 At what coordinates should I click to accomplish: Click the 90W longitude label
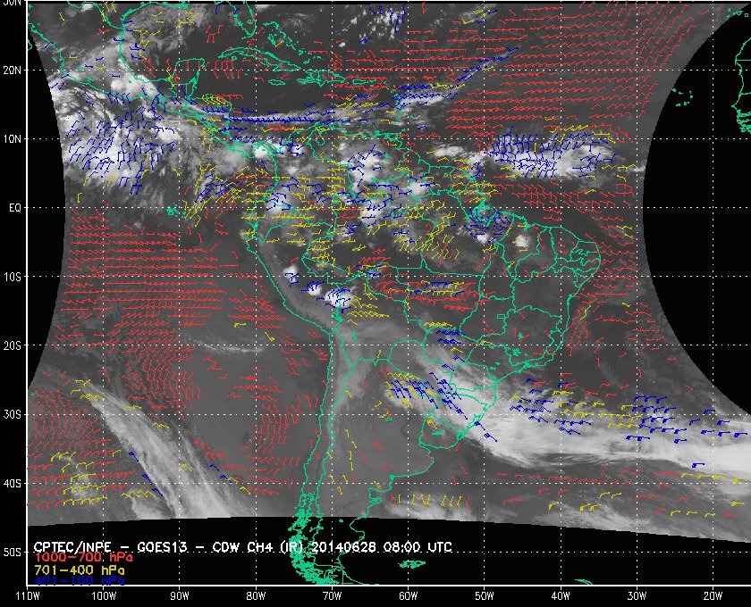pos(180,596)
